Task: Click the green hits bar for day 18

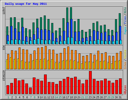Action: coord(71,13)
